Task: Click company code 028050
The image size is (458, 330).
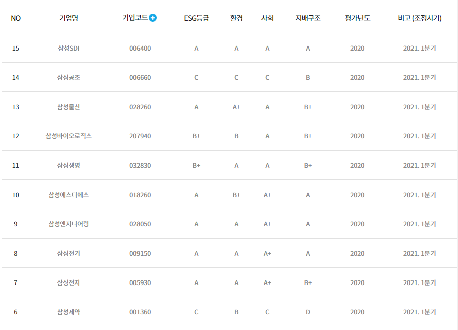Action: (140, 224)
